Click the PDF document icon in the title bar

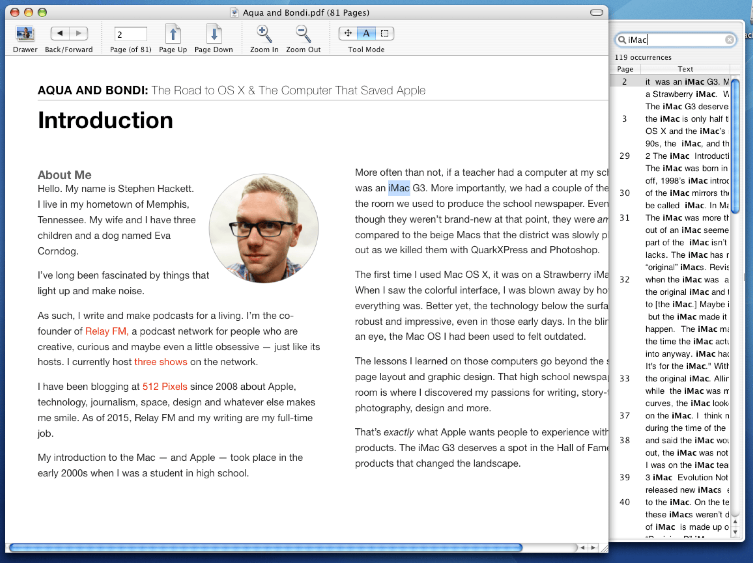(234, 12)
